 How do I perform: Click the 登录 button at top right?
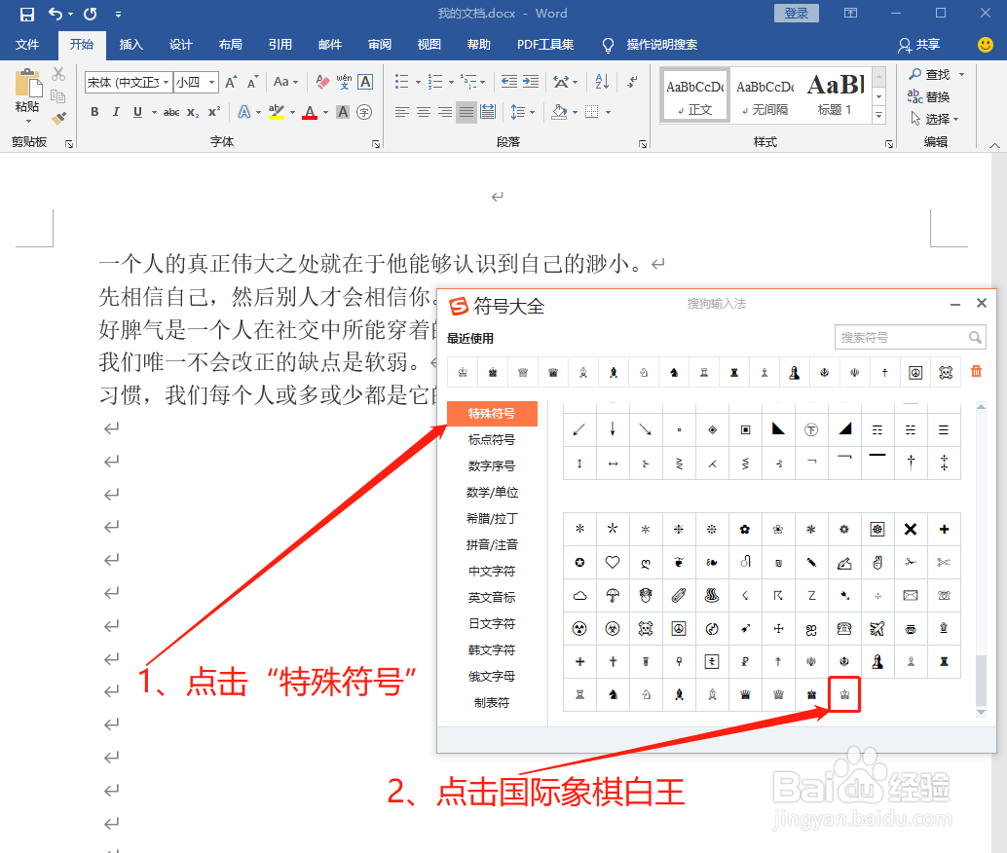[796, 13]
